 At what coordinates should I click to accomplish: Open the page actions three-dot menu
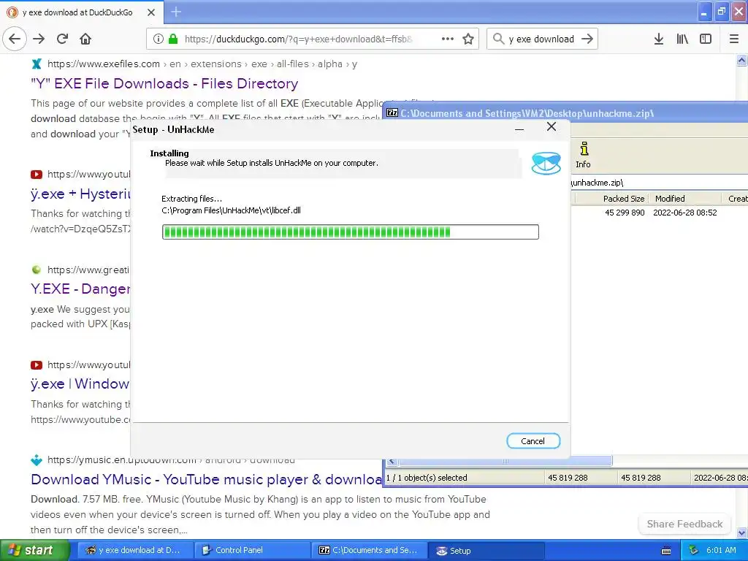[448, 39]
